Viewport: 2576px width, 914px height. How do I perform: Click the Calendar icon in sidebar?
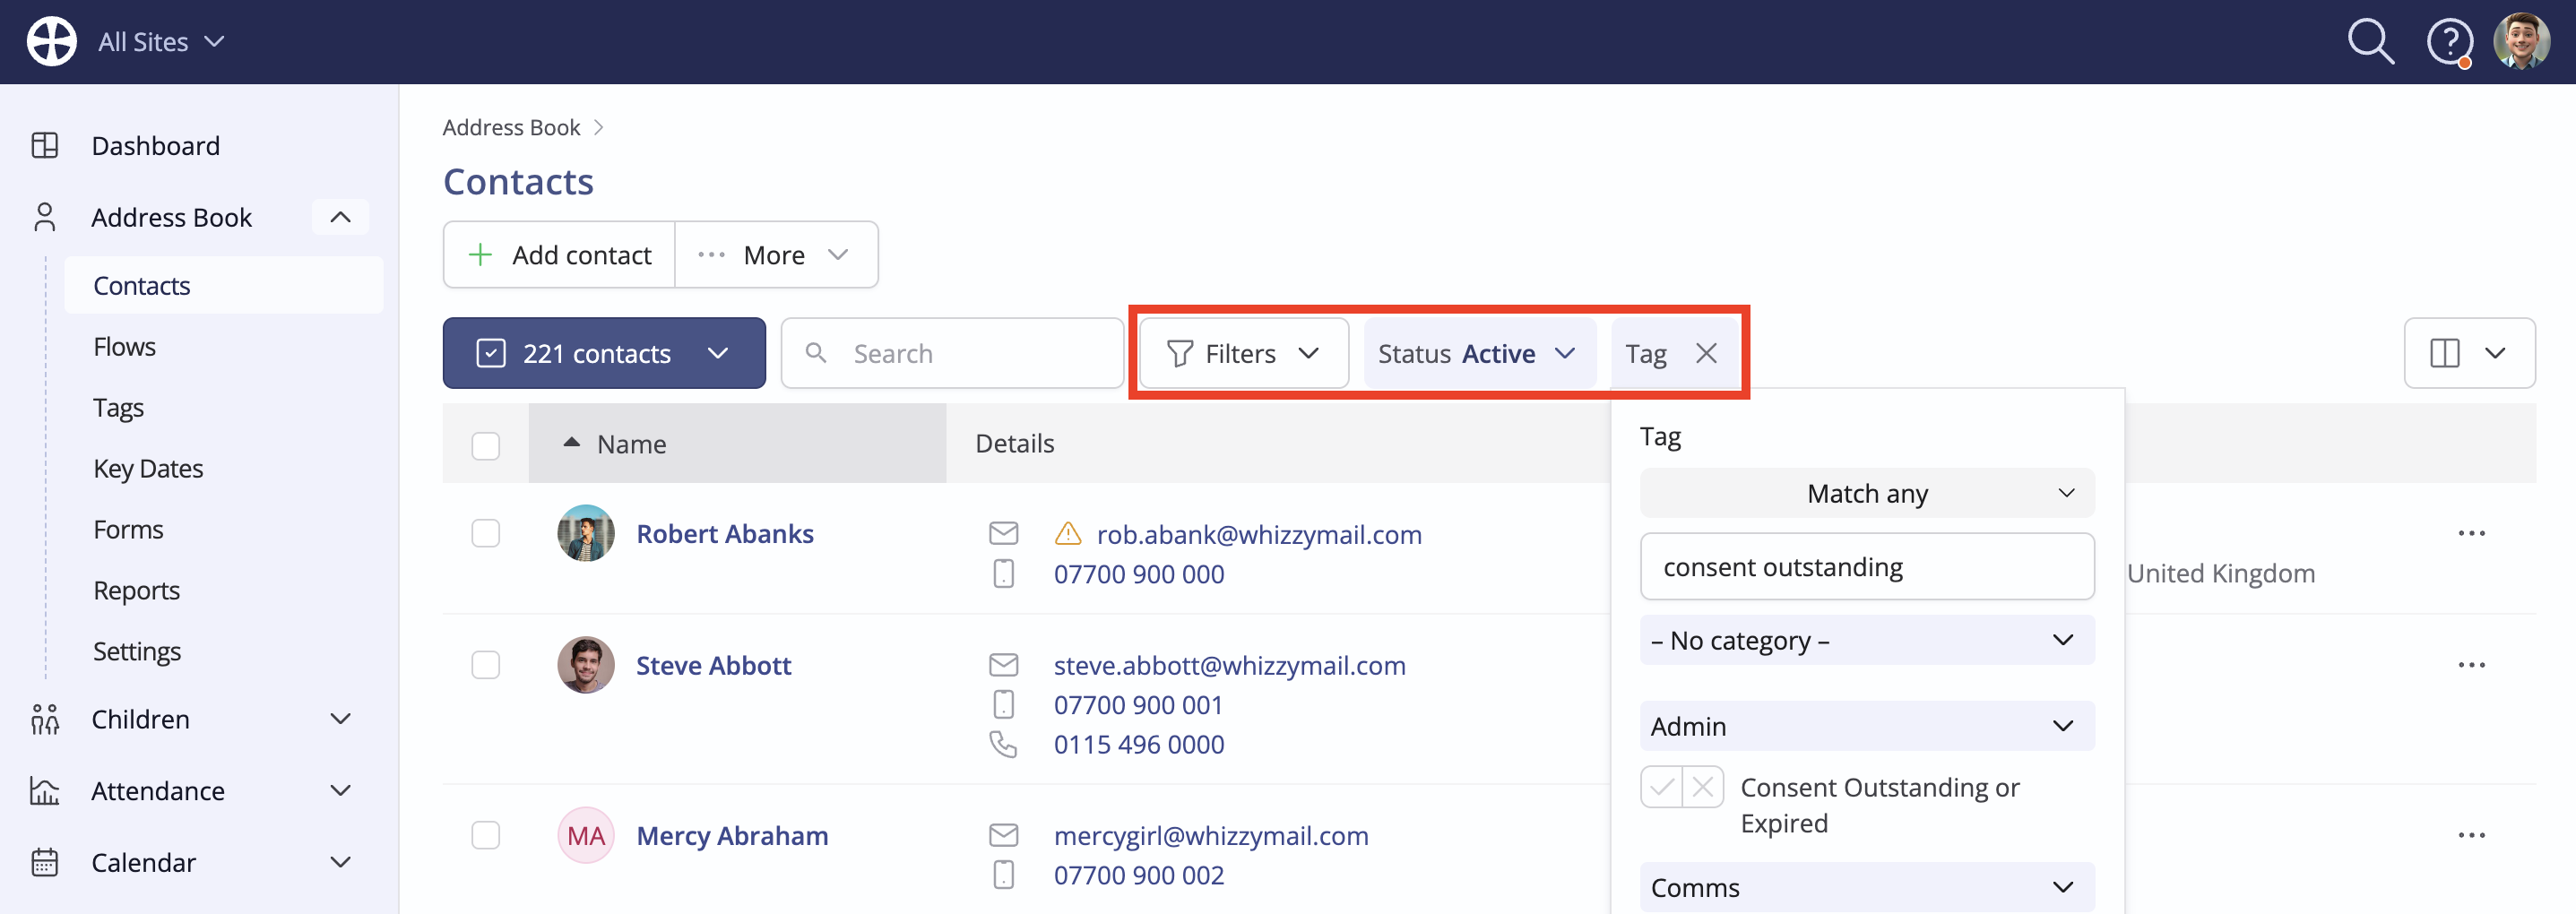pos(45,862)
